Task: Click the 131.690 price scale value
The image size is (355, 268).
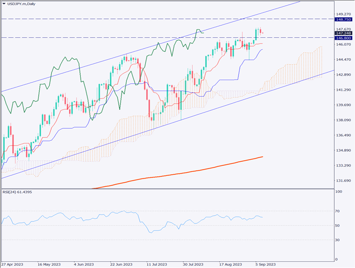Action: pos(342,181)
